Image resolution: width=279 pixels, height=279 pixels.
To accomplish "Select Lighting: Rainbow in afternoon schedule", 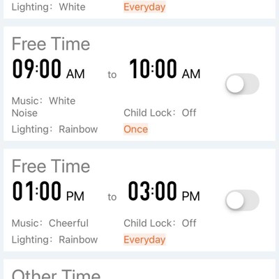I will (55, 240).
